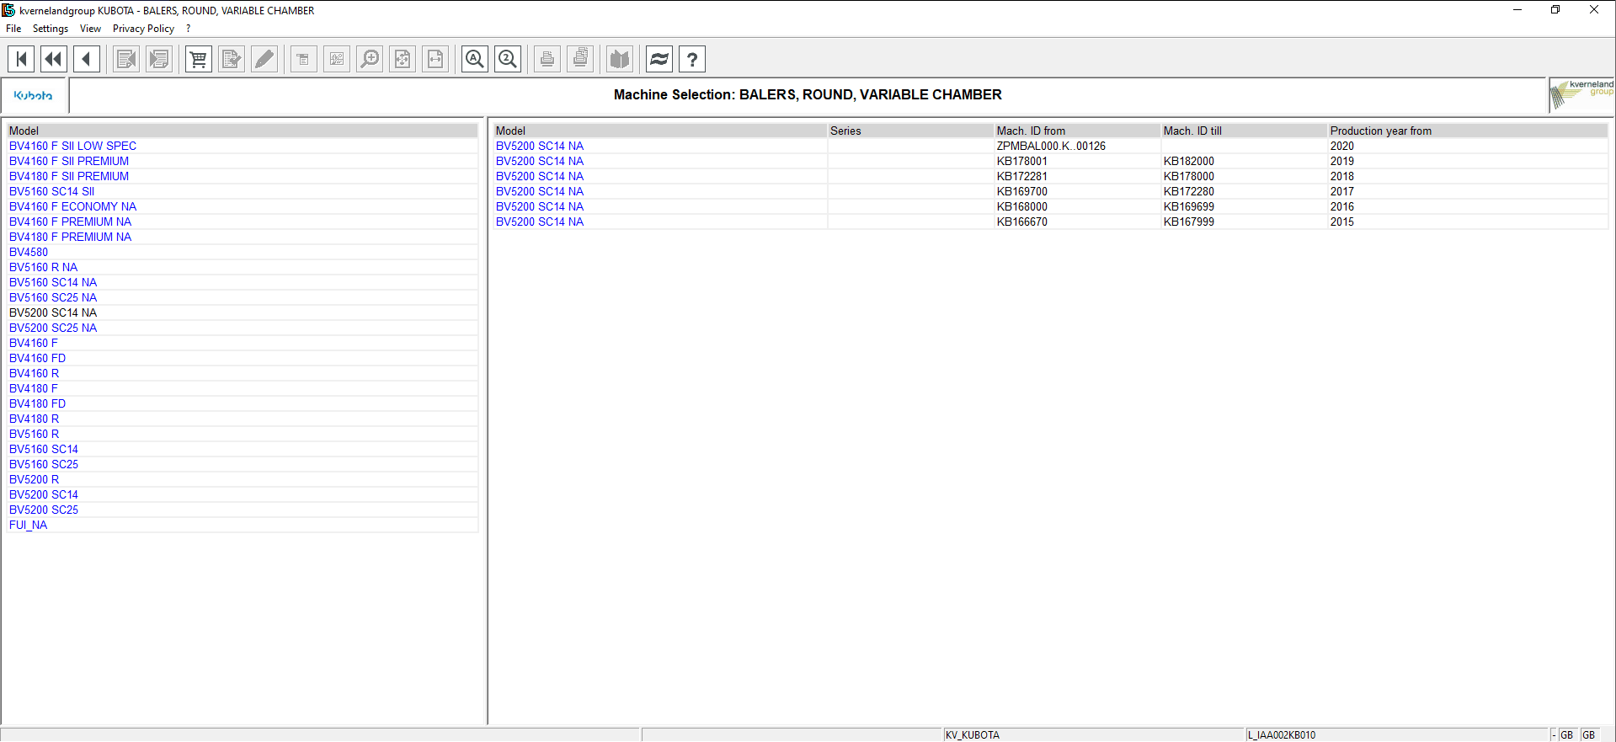Image resolution: width=1616 pixels, height=742 pixels.
Task: Open the Settings menu
Action: point(51,29)
